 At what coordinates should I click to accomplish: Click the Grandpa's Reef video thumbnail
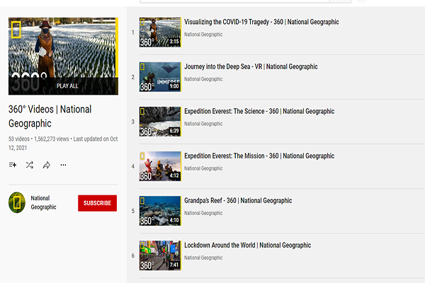click(x=160, y=211)
